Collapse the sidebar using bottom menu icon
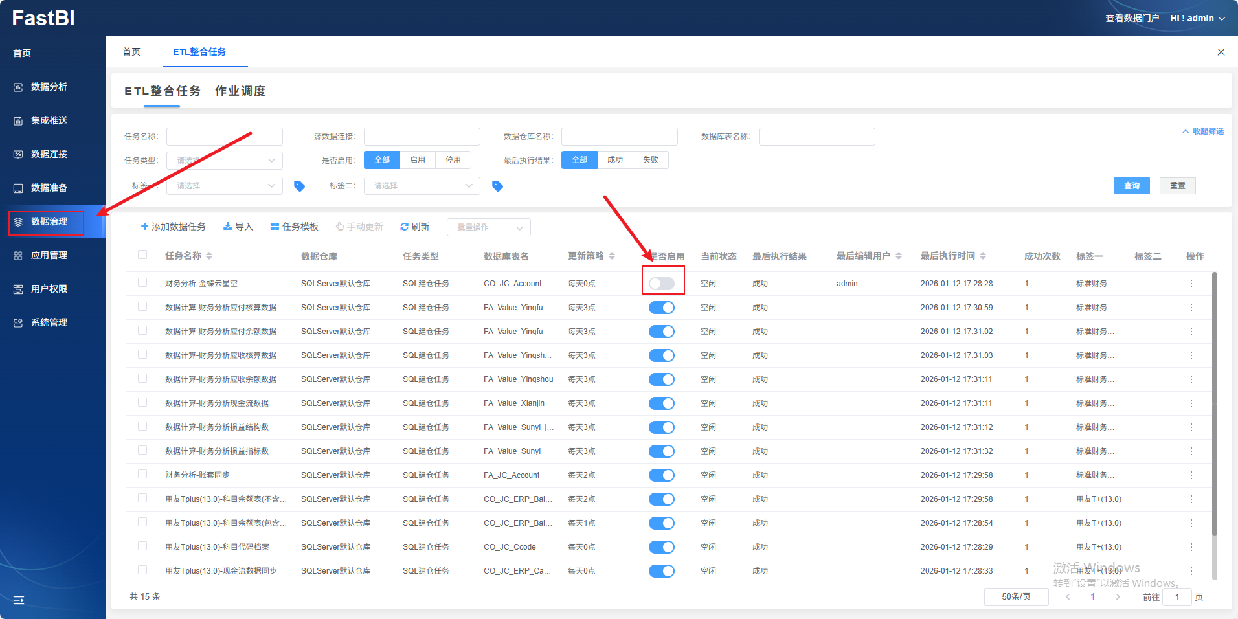Image resolution: width=1238 pixels, height=619 pixels. [19, 600]
